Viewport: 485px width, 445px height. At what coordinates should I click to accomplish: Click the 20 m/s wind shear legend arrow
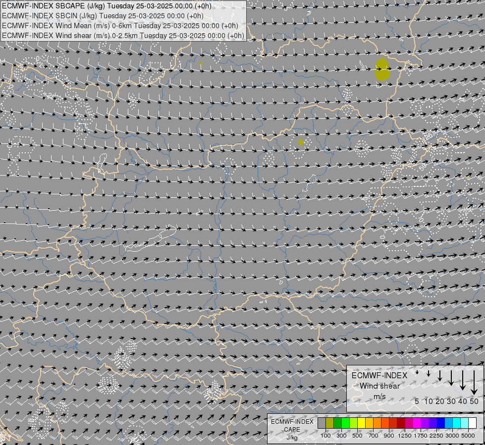click(439, 375)
